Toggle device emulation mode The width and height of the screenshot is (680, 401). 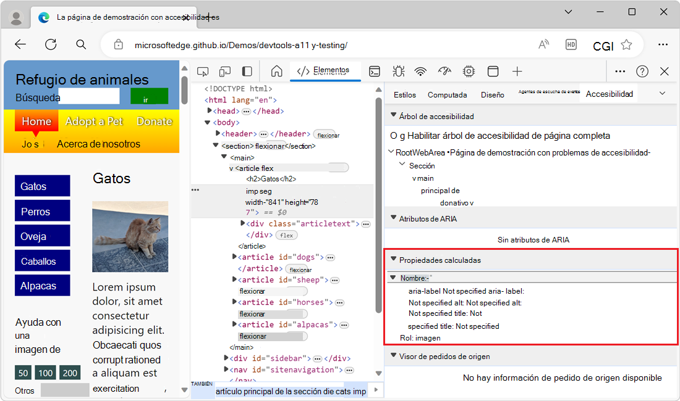tap(225, 71)
